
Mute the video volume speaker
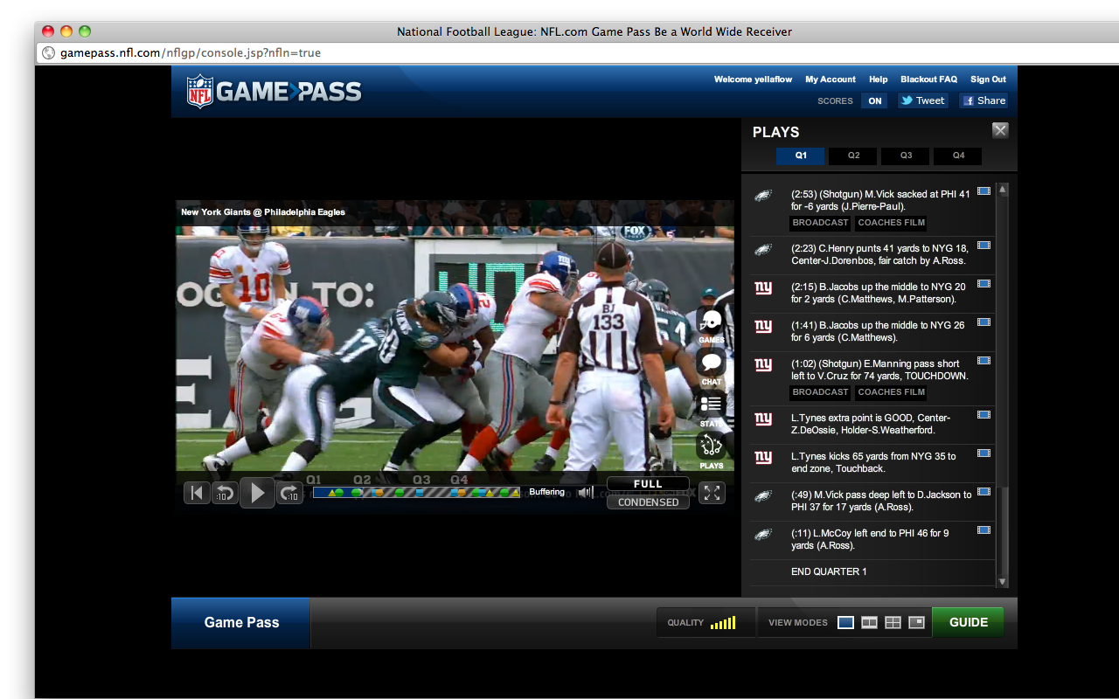point(586,493)
